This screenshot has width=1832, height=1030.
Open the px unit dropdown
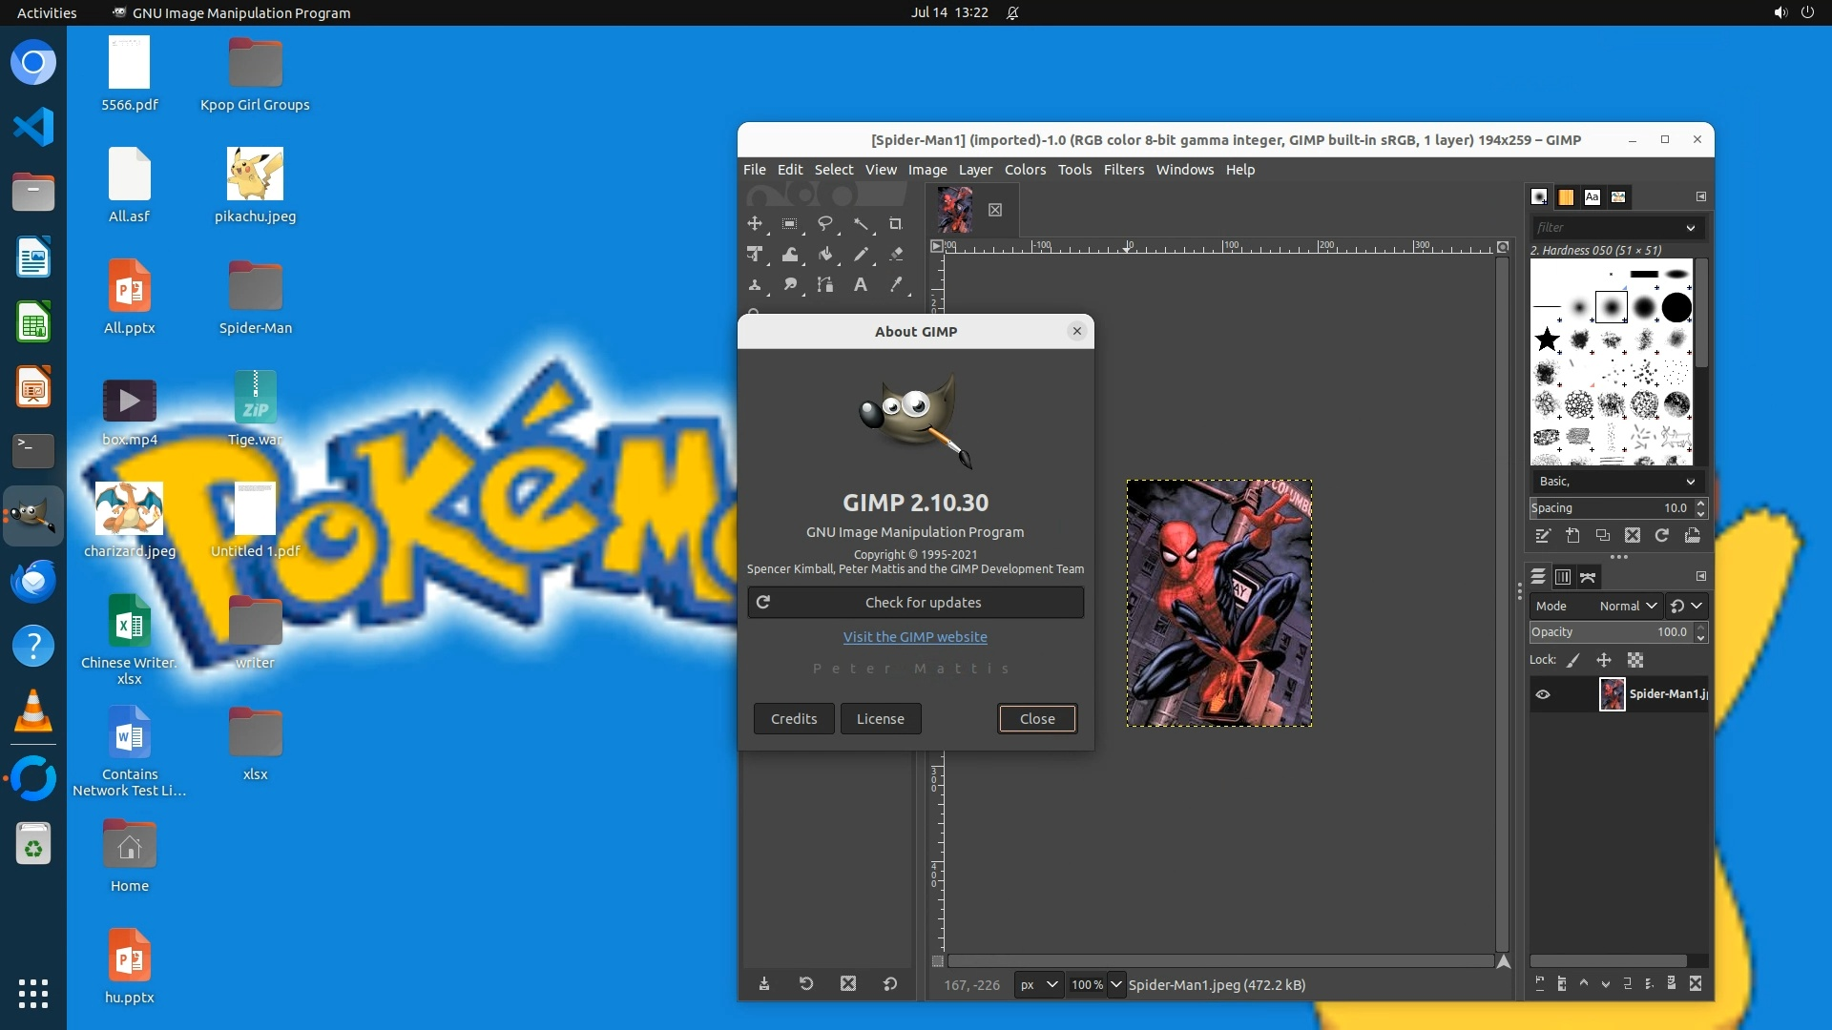click(x=1038, y=984)
